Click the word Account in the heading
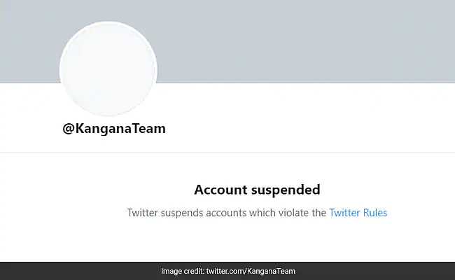Image resolution: width=455 pixels, height=280 pixels. click(x=221, y=190)
